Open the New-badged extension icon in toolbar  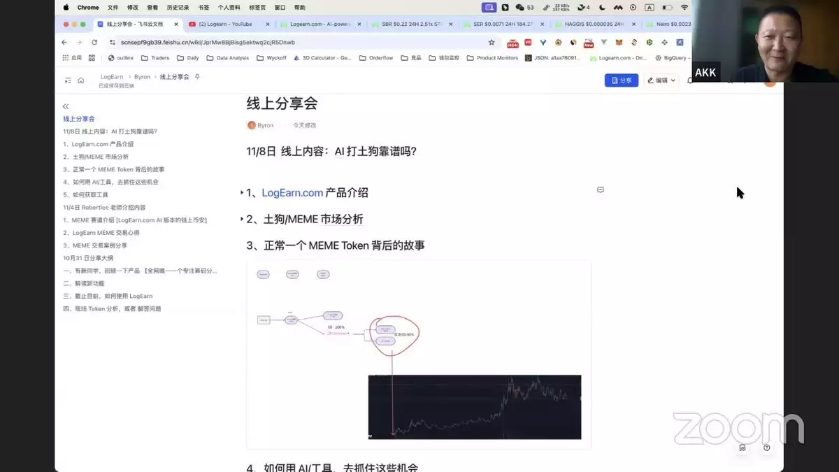point(589,42)
